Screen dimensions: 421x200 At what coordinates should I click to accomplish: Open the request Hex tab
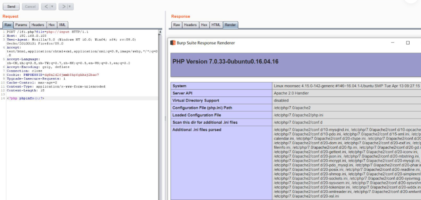tap(52, 25)
